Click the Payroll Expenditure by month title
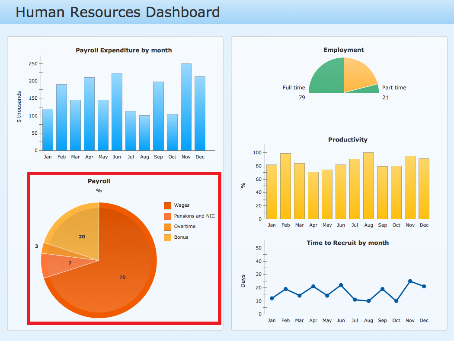 124,50
